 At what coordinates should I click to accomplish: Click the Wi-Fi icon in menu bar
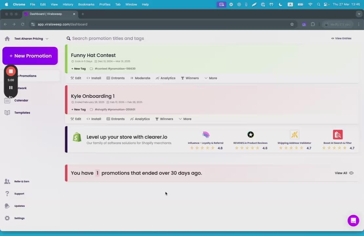click(x=310, y=4)
